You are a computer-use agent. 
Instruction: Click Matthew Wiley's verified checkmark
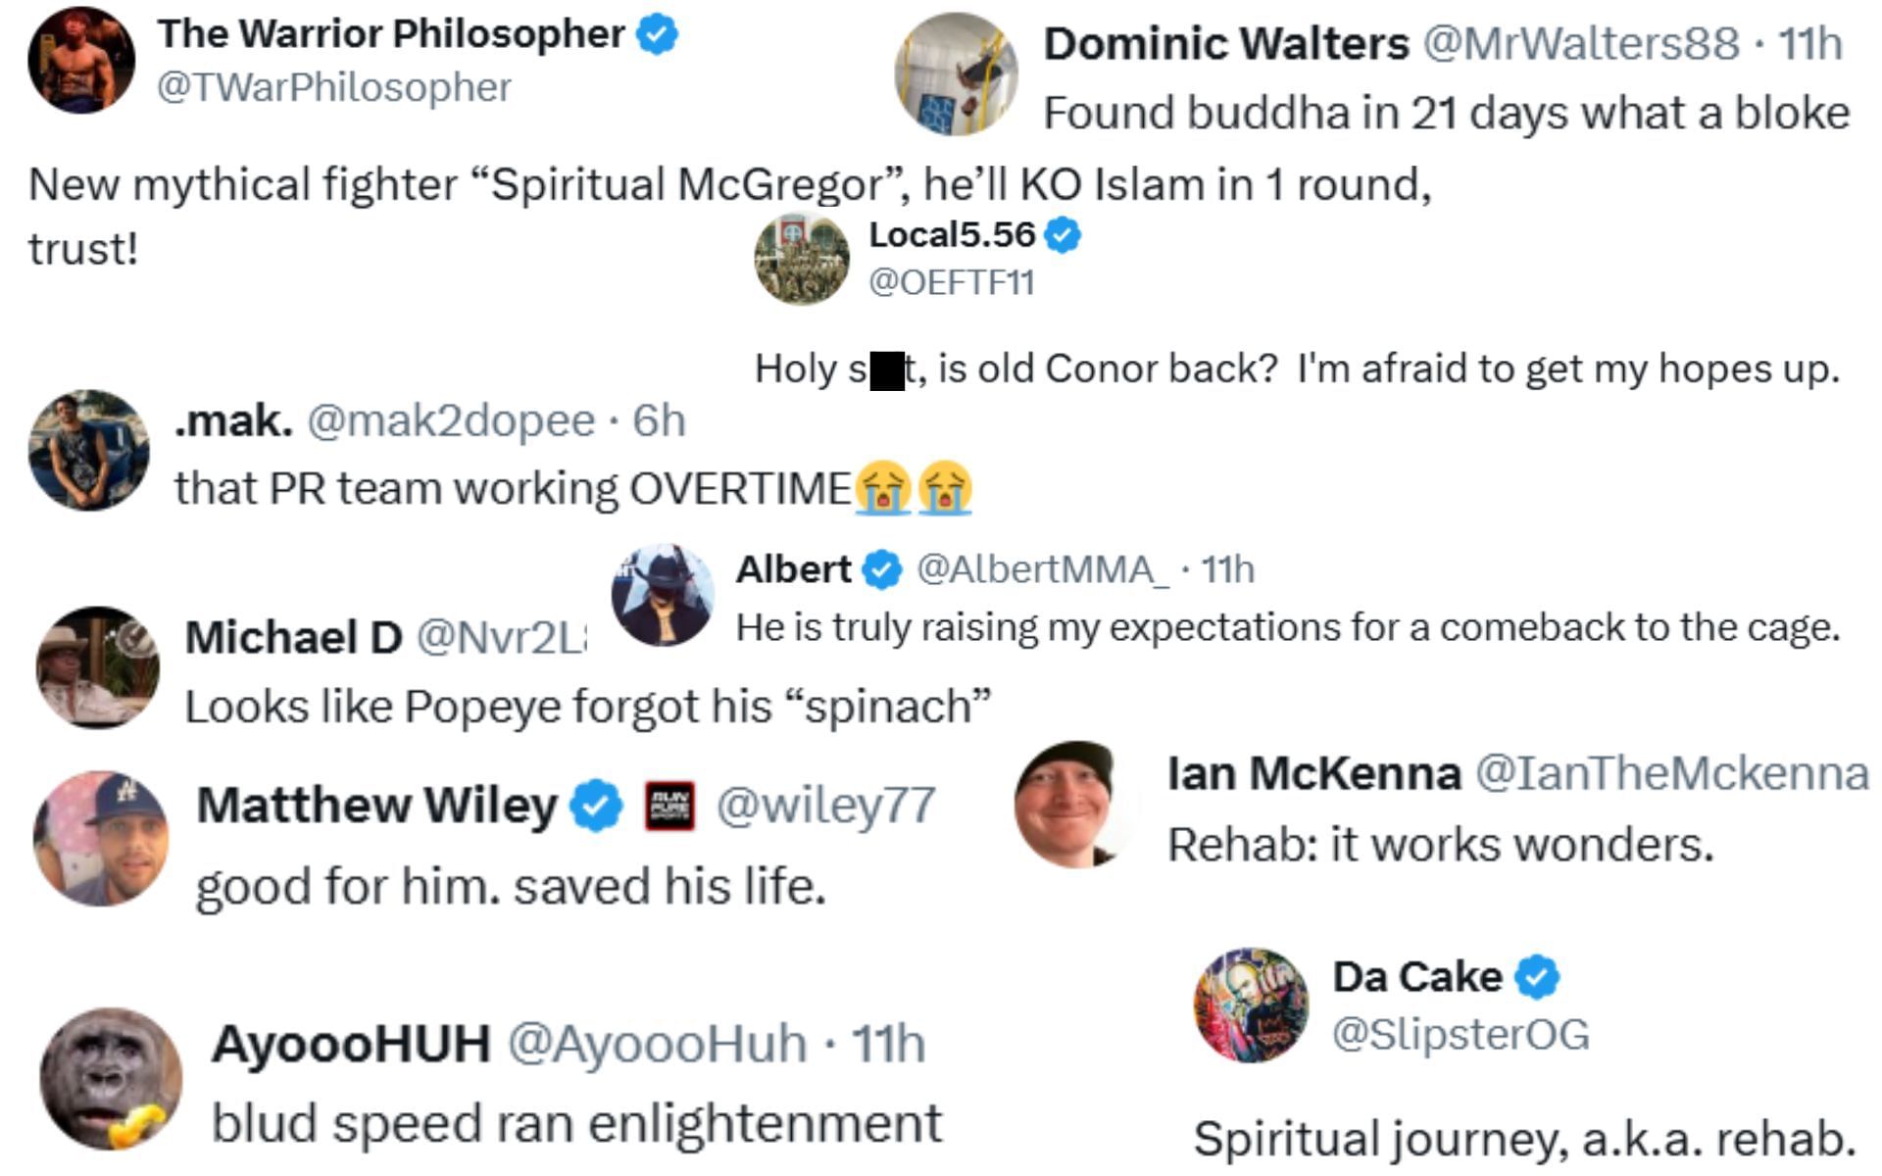tap(596, 806)
